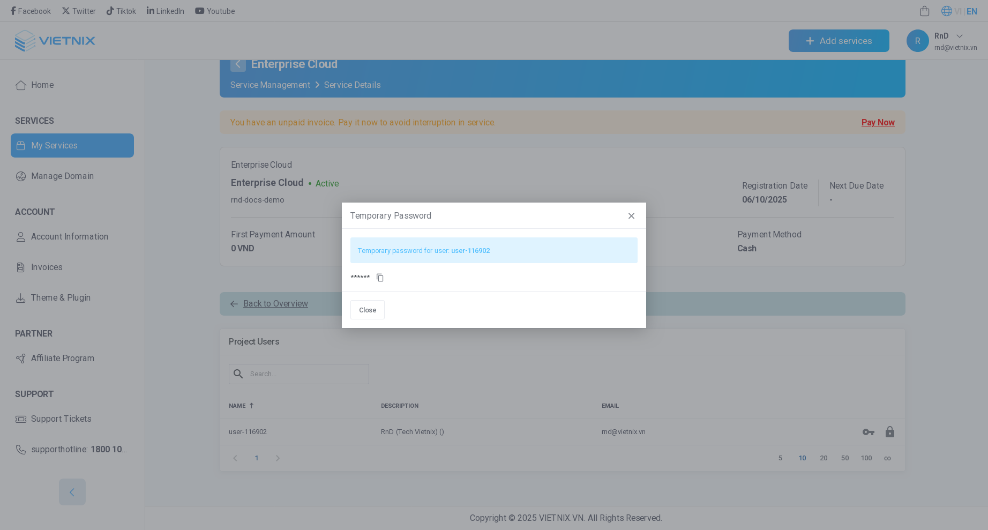Open the shopping cart icon
The image size is (988, 530).
924,11
